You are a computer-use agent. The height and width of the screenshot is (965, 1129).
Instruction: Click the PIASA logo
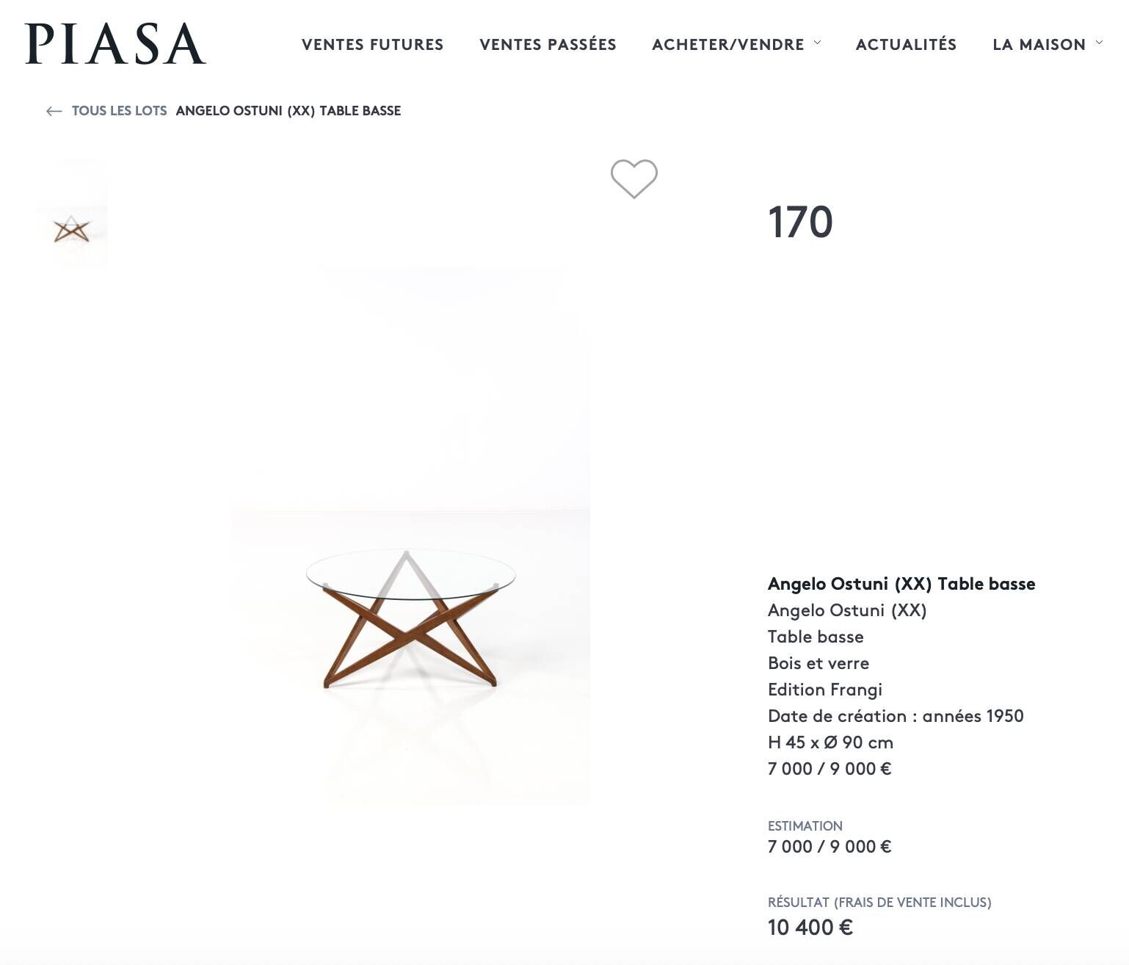[x=115, y=44]
